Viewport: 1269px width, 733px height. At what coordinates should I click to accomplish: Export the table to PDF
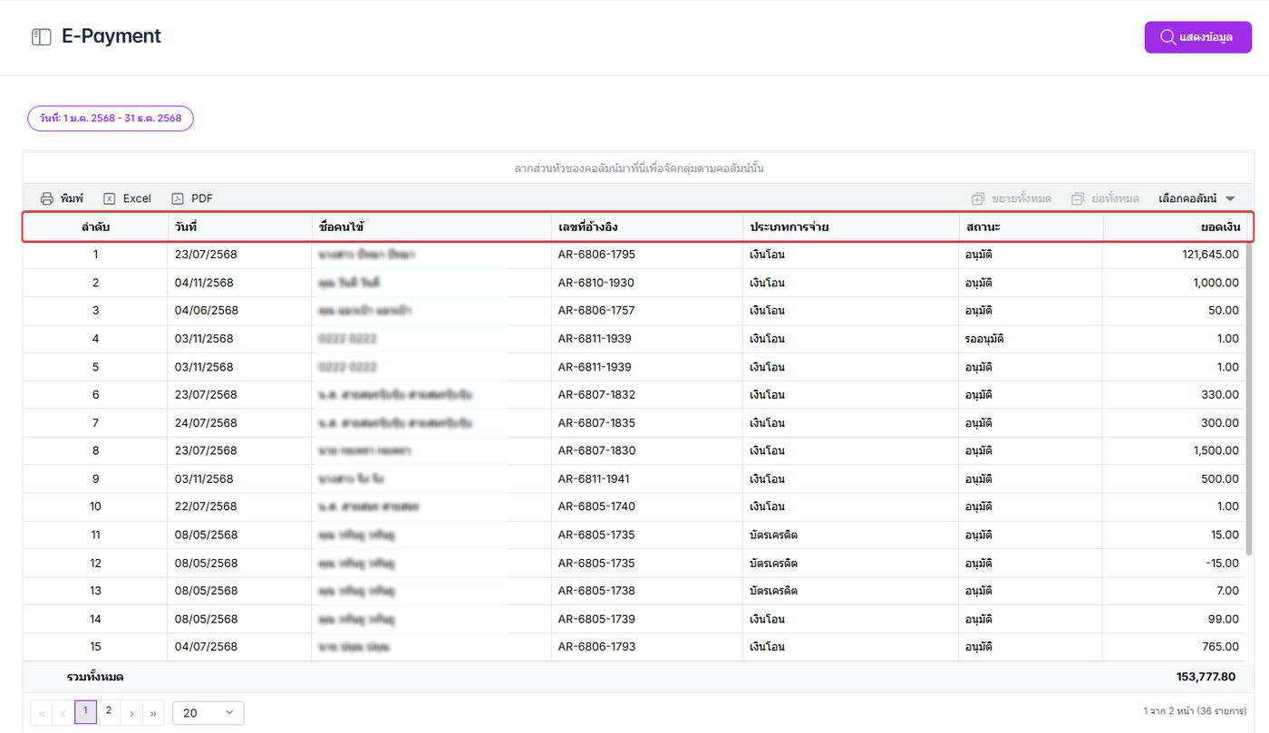(192, 198)
